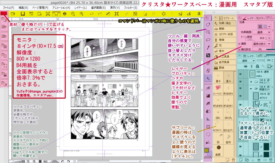
Task: Click the Redo arrow in the command bar
Action: [x=100, y=14]
